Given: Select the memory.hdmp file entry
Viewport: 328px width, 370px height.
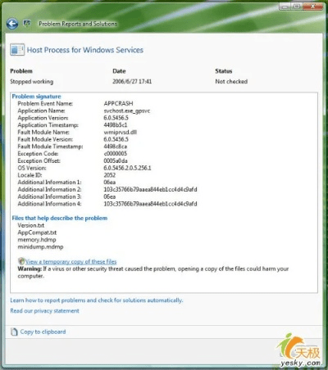Looking at the screenshot, I should point(37,240).
